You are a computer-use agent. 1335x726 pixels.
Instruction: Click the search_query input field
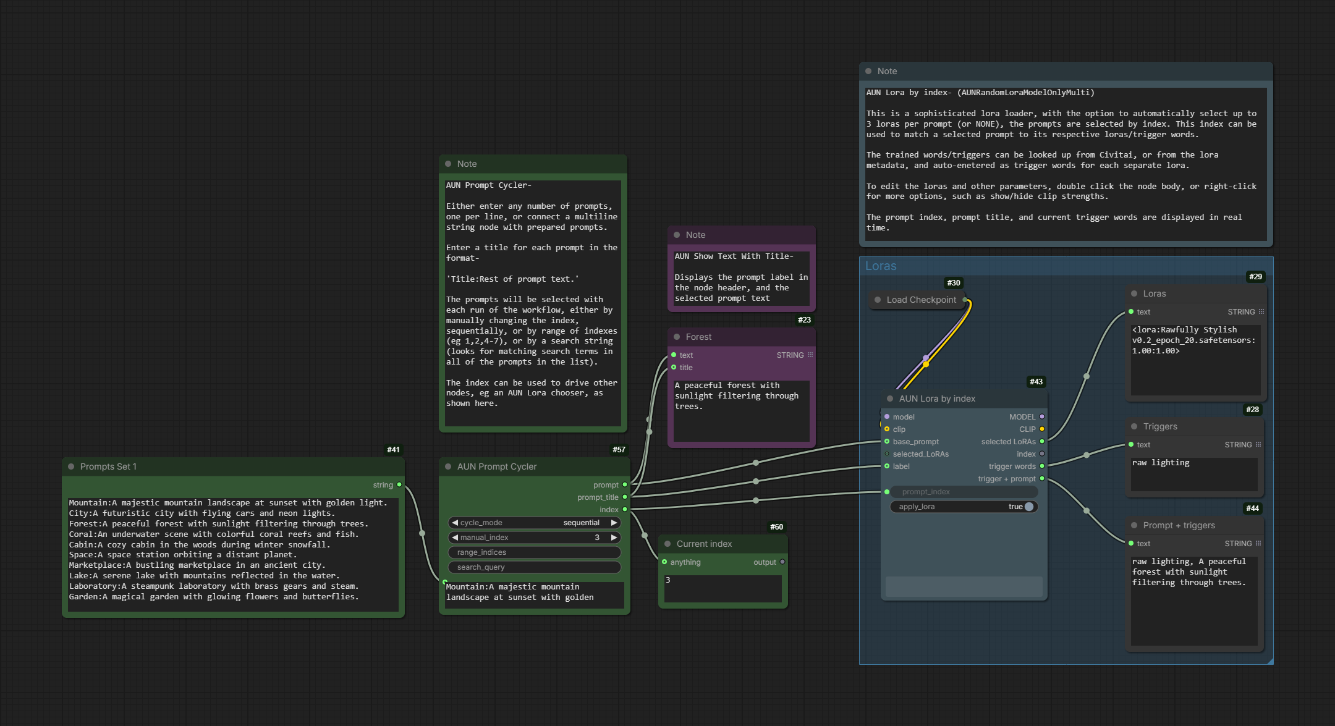(x=535, y=567)
